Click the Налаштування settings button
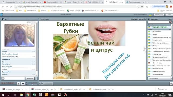 159,15
